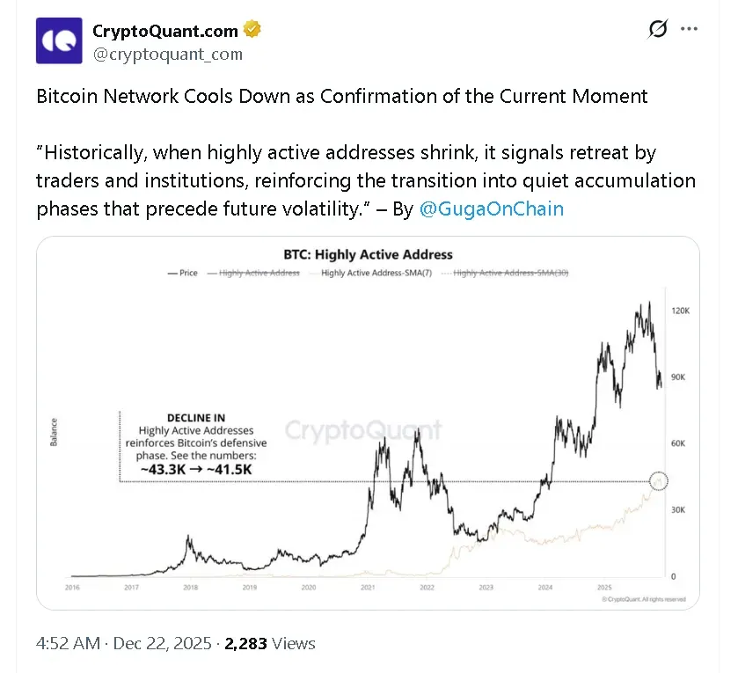Click the tweet headline about Bitcoin Network cooling
The width and height of the screenshot is (738, 673).
coord(341,96)
